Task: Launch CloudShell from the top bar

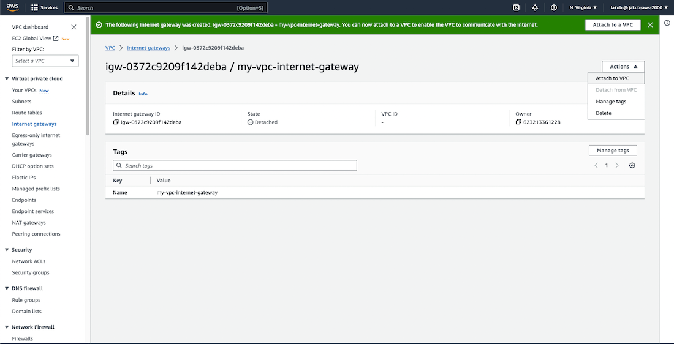Action: [516, 8]
